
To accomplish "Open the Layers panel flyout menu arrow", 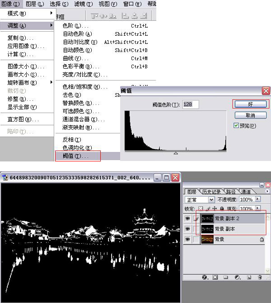I will (267, 191).
